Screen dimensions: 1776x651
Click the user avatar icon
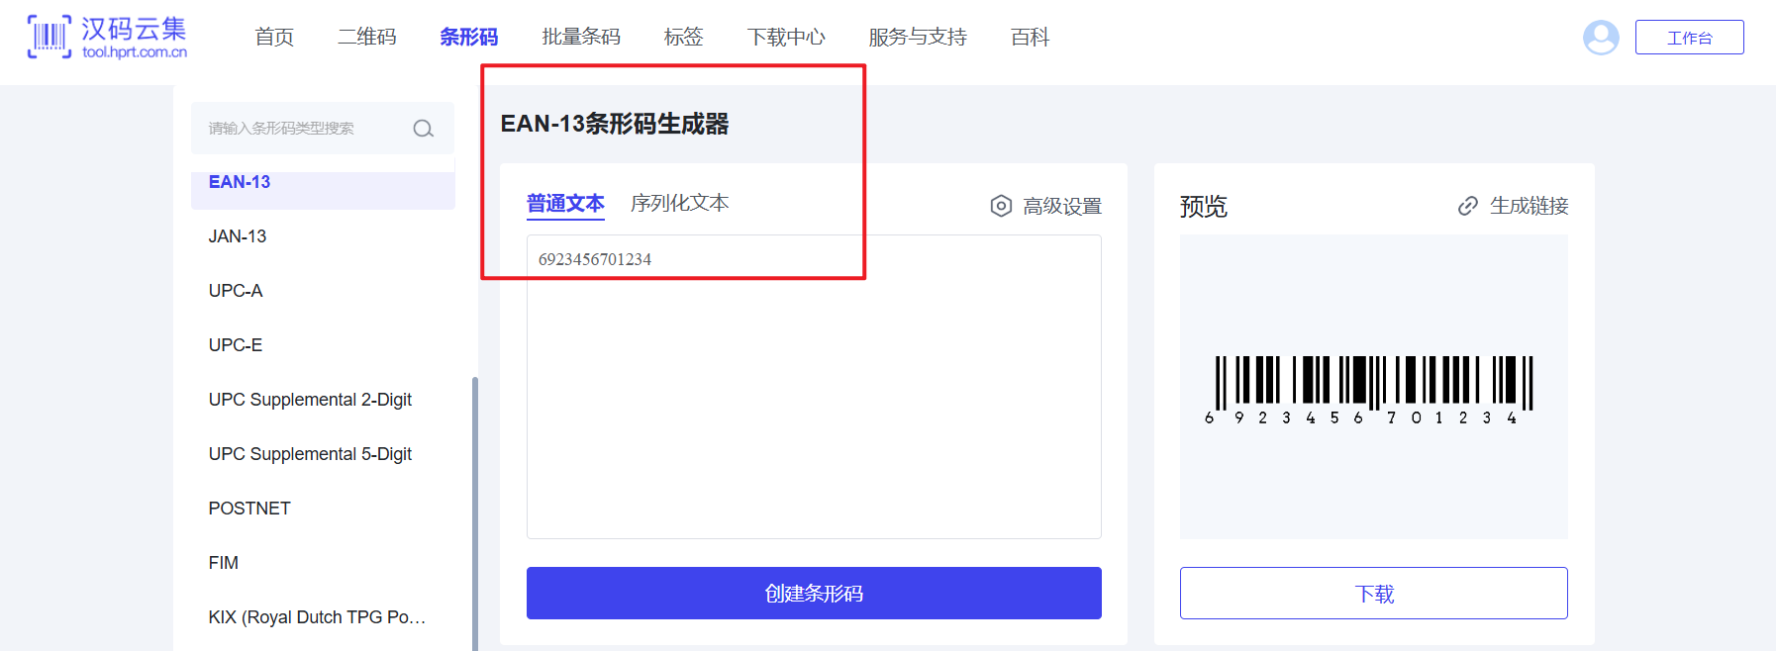[x=1601, y=38]
